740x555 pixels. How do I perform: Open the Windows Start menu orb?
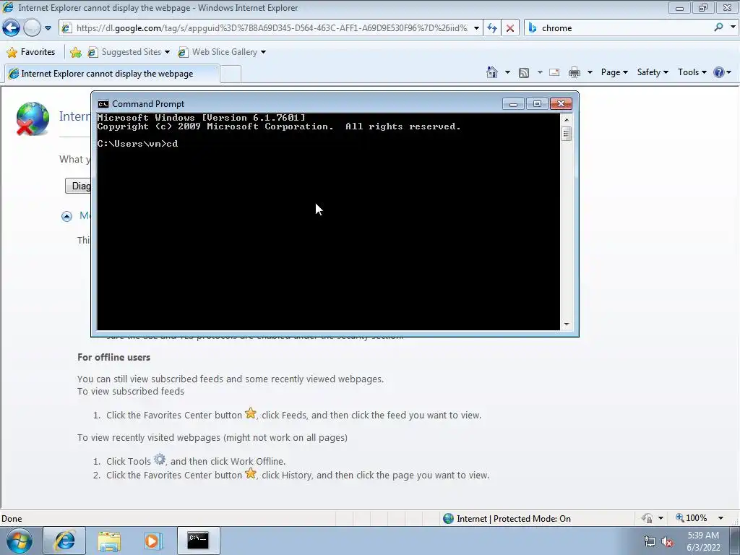(x=19, y=541)
